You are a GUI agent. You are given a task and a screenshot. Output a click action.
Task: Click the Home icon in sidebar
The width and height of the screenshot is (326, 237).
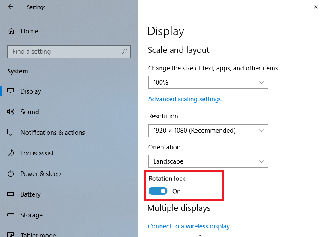pyautogui.click(x=12, y=31)
